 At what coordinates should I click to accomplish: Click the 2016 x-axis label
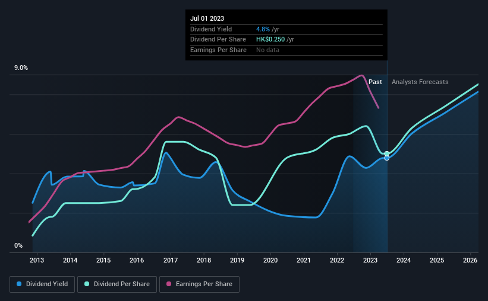[137, 260]
